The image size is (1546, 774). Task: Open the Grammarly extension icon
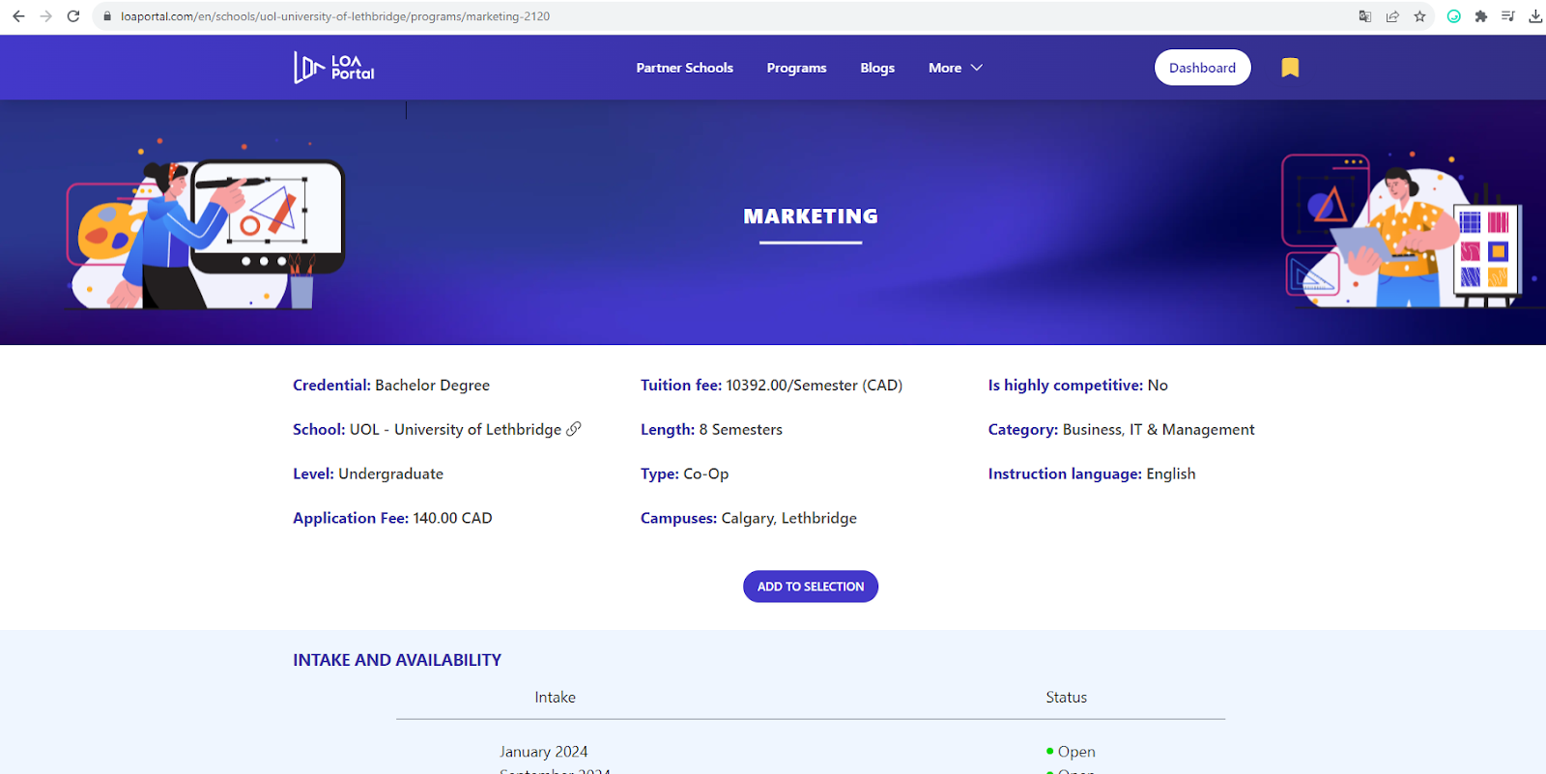click(x=1453, y=16)
